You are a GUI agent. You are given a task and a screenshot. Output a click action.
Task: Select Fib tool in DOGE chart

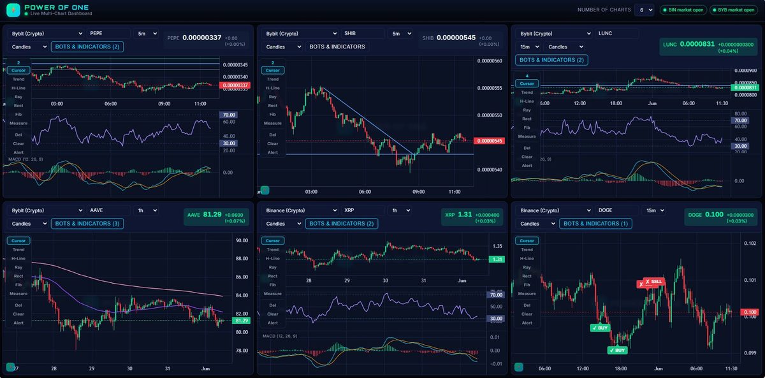(x=527, y=284)
